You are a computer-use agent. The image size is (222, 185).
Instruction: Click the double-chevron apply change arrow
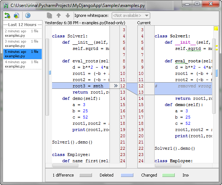(x=115, y=86)
